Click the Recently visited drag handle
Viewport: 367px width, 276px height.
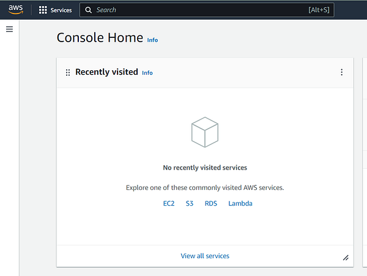tap(68, 72)
